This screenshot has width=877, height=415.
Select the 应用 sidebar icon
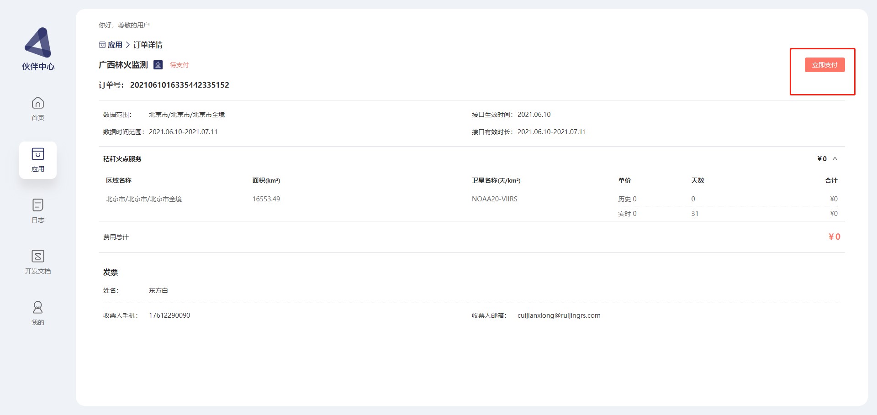tap(38, 154)
